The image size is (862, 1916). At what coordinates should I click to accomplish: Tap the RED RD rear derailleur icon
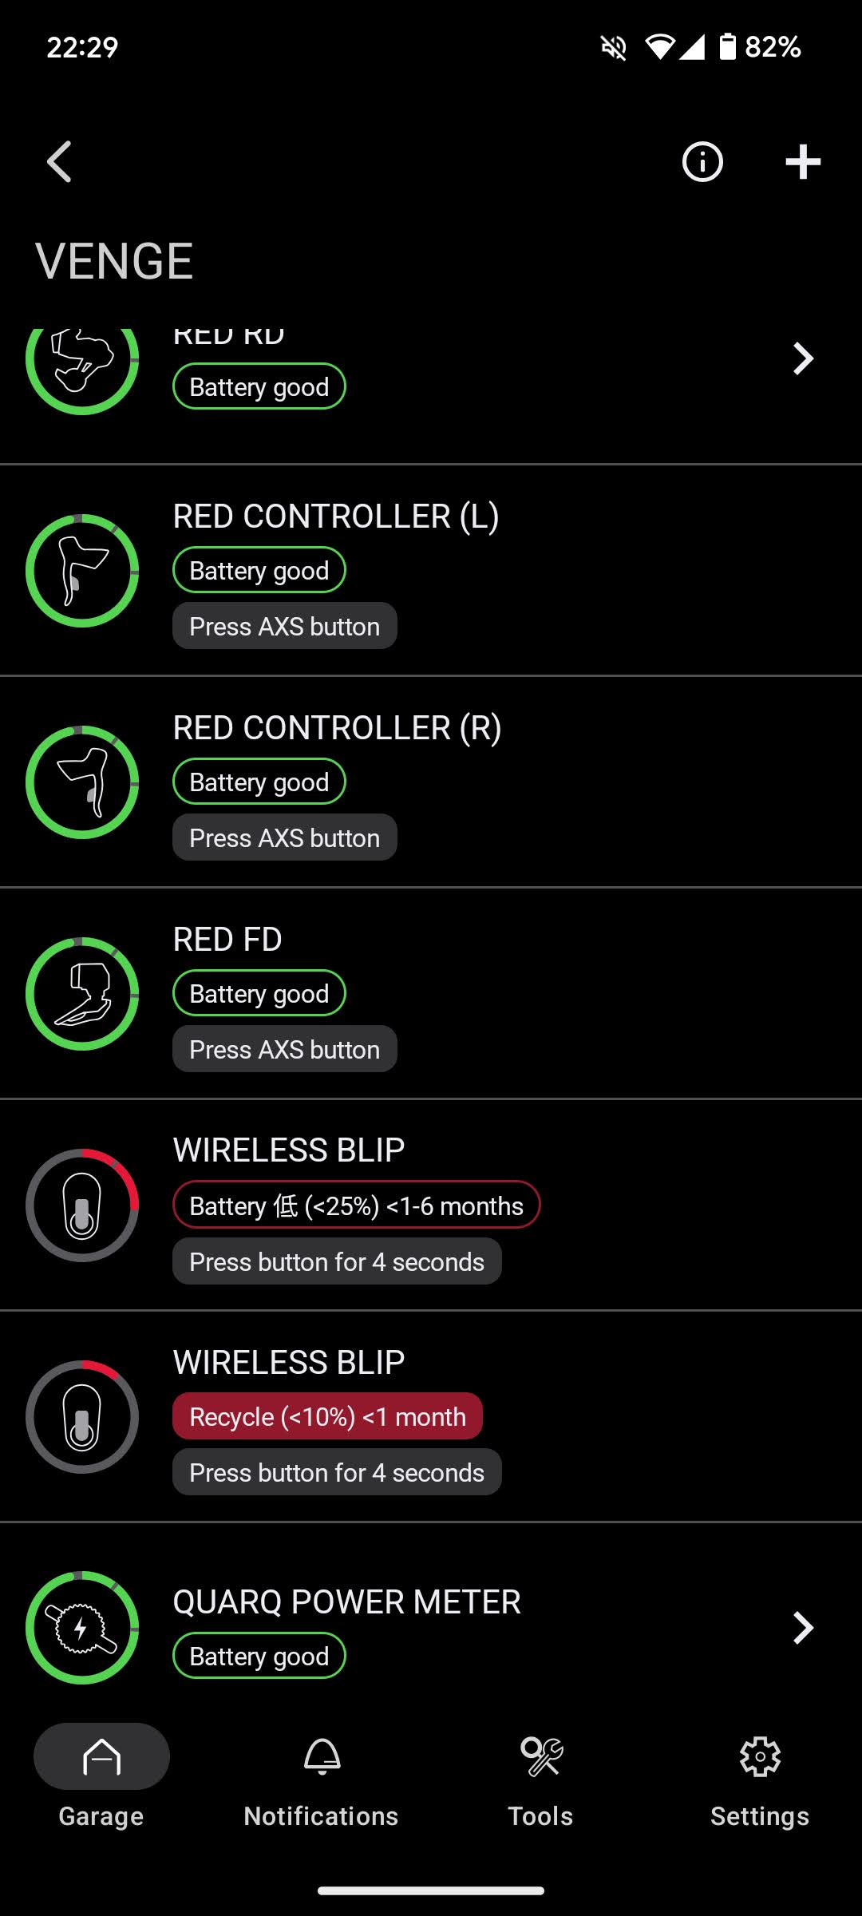pyautogui.click(x=82, y=361)
